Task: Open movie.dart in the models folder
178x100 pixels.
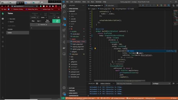Action: (x=76, y=34)
